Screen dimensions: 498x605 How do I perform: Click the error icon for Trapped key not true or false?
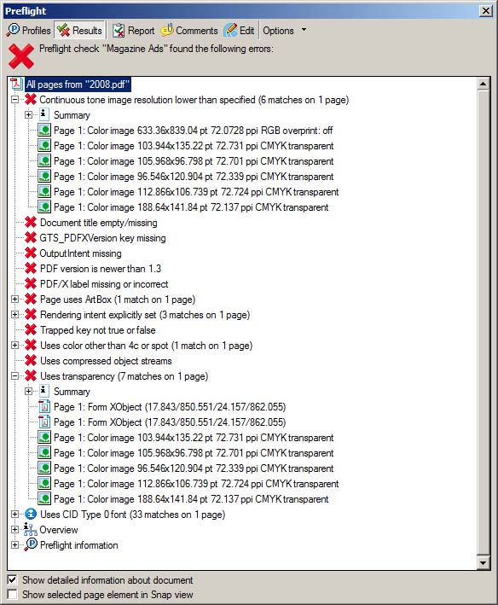[x=31, y=330]
